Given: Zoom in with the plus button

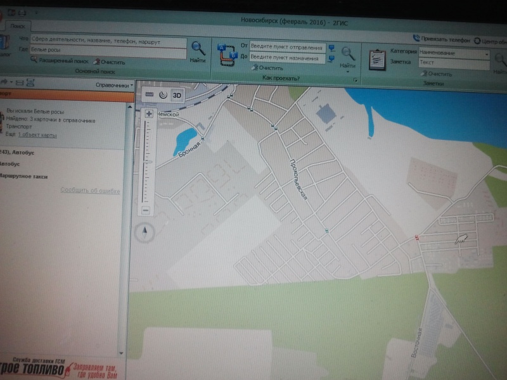Looking at the screenshot, I should (x=148, y=114).
